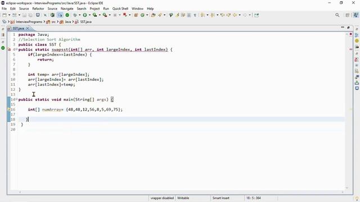Open the Help menu

coord(150,8)
